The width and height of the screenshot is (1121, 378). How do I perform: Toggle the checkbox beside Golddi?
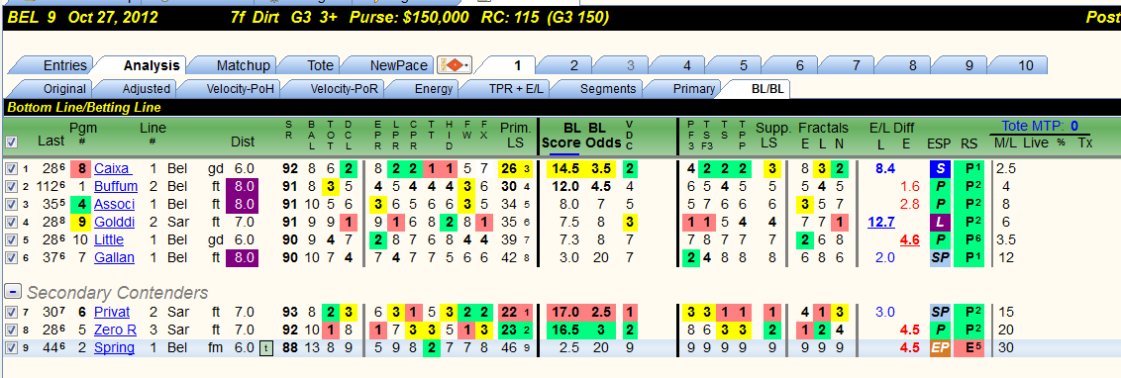pos(11,223)
